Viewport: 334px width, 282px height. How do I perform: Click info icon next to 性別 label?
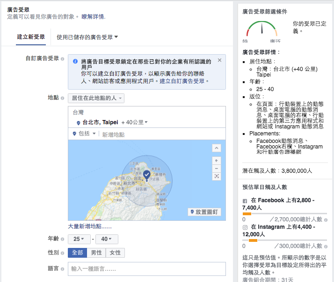(x=62, y=253)
